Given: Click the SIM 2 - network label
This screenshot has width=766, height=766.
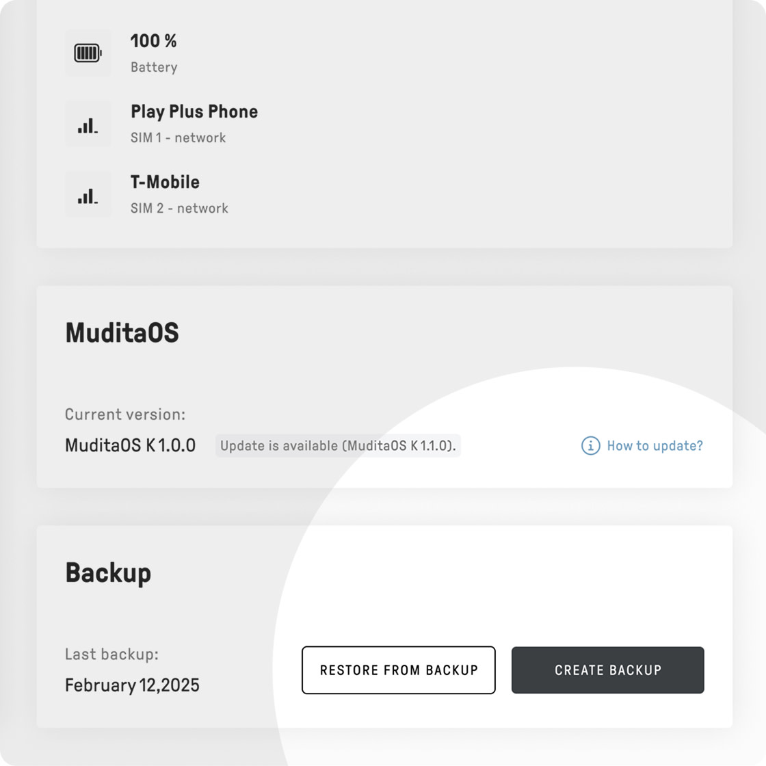Looking at the screenshot, I should point(179,208).
